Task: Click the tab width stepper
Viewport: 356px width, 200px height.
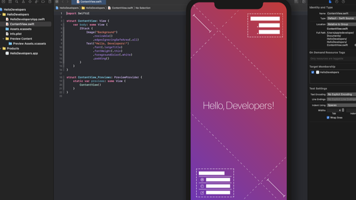Action: click(343, 110)
